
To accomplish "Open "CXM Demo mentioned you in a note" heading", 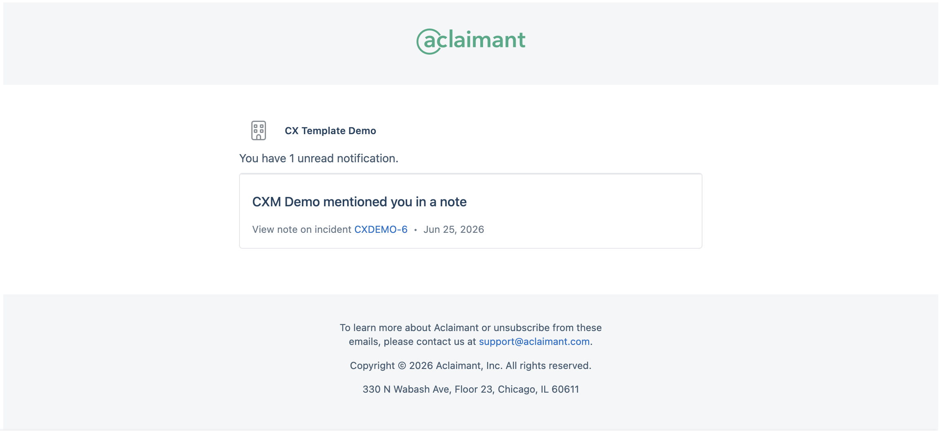I will 359,202.
